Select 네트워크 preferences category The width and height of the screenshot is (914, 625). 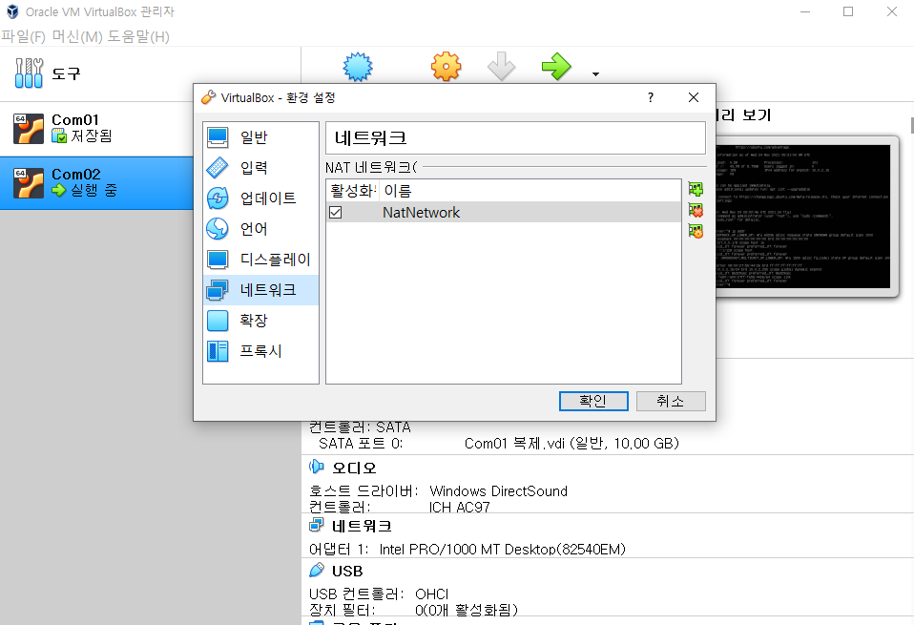coord(260,290)
